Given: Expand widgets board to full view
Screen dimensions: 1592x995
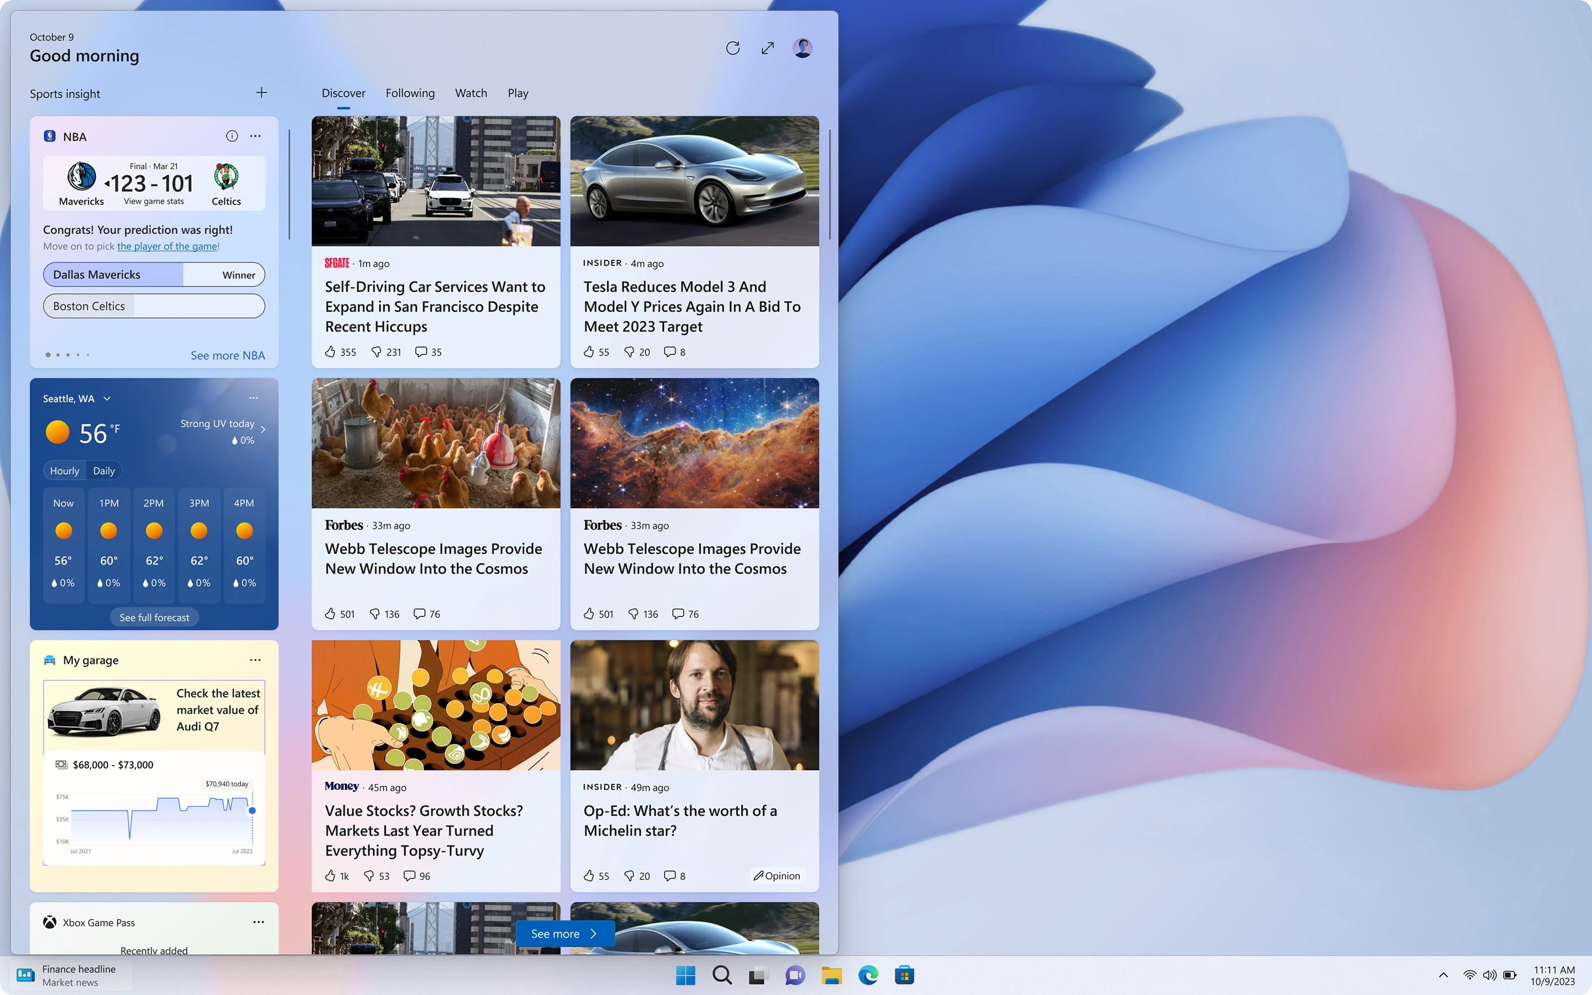Looking at the screenshot, I should 768,48.
